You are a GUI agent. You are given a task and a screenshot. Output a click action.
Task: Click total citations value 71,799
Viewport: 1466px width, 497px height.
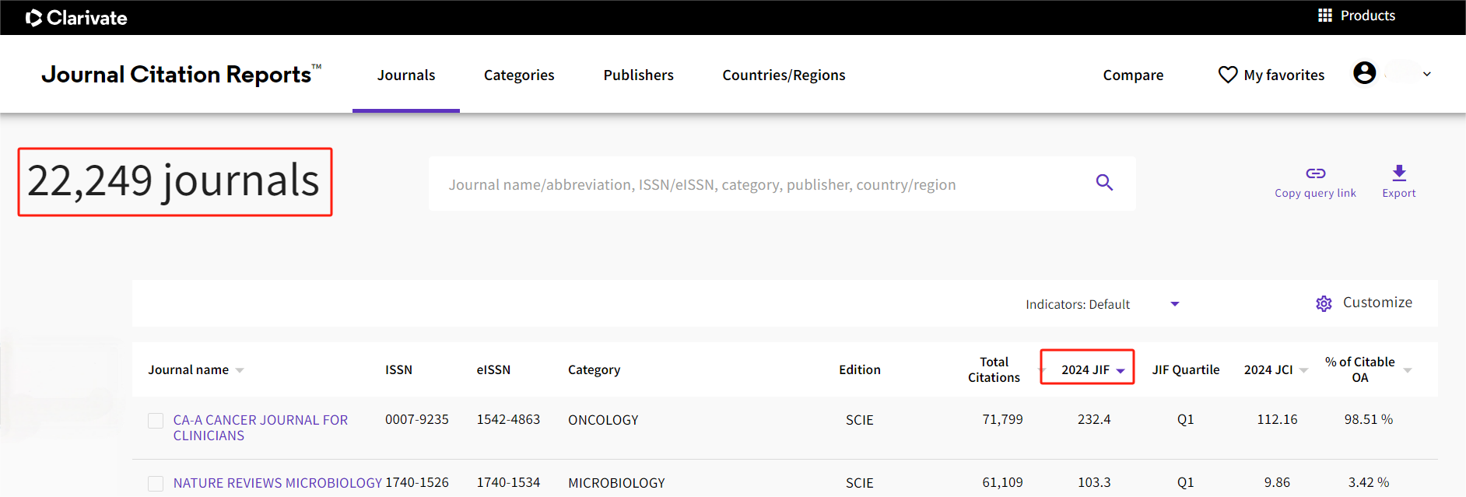(x=1002, y=419)
